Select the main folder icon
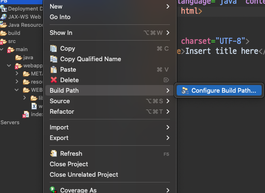265x193 pixels. click(11, 50)
